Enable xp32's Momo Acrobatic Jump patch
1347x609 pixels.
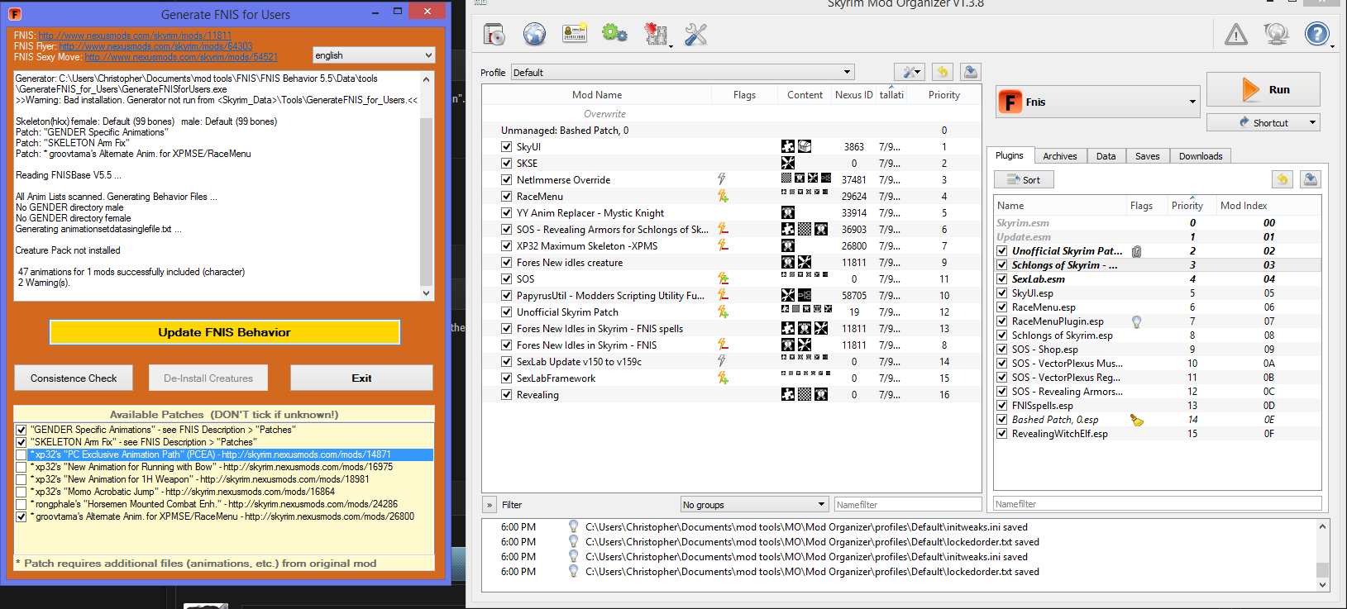21,492
